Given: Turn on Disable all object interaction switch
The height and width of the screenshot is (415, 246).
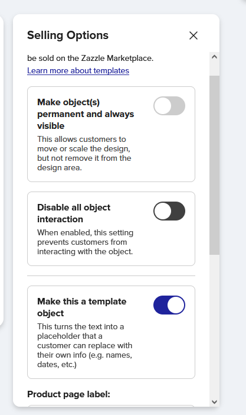Looking at the screenshot, I should pyautogui.click(x=169, y=211).
